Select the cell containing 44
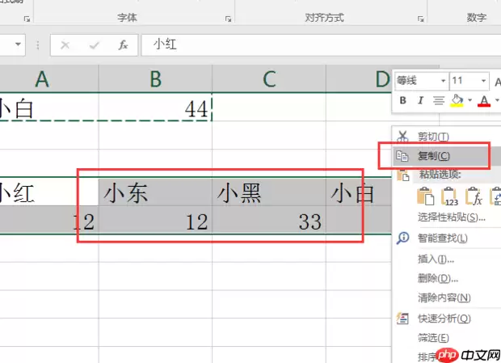Image resolution: width=501 pixels, height=363 pixels. point(155,108)
